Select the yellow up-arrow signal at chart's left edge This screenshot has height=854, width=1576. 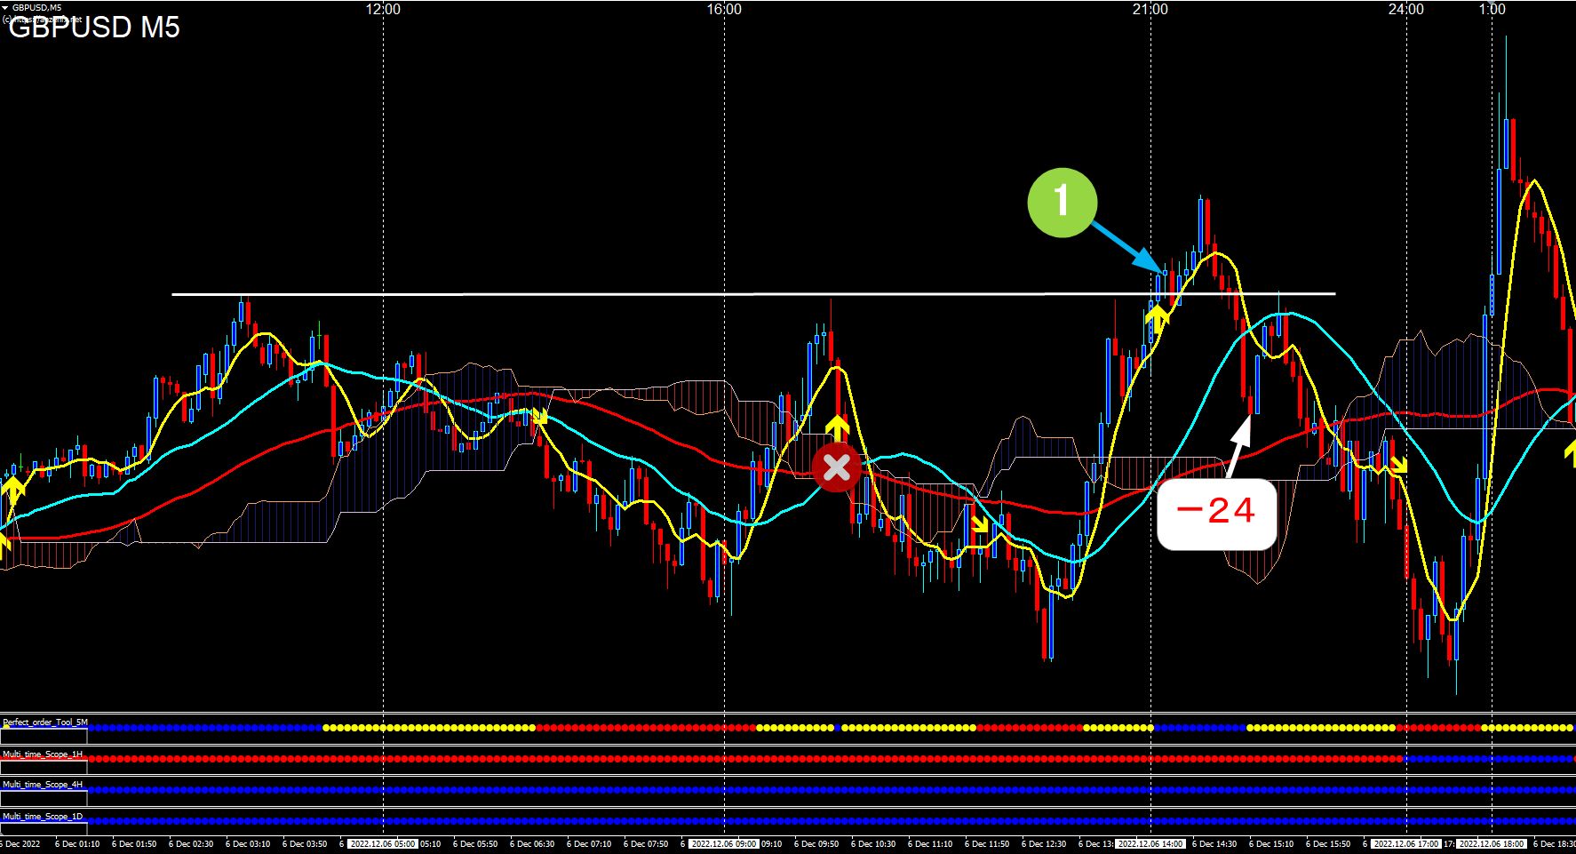coord(12,489)
